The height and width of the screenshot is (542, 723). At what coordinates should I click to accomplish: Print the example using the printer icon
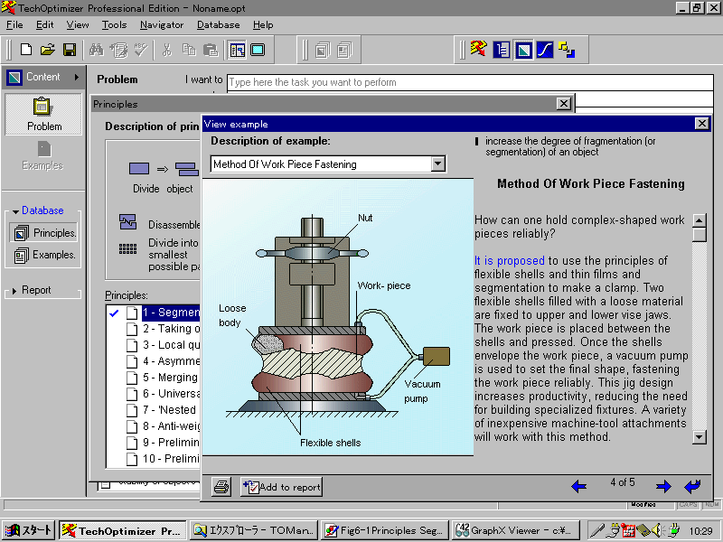(221, 487)
